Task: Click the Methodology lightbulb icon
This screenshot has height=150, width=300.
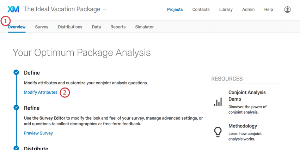Action: [x=218, y=132]
